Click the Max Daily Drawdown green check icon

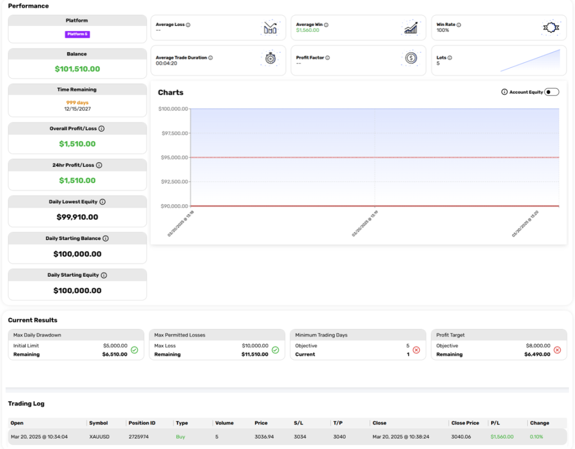pyautogui.click(x=135, y=350)
